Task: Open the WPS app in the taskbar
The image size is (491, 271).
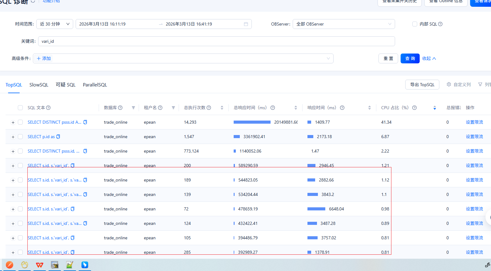Action: click(x=39, y=265)
